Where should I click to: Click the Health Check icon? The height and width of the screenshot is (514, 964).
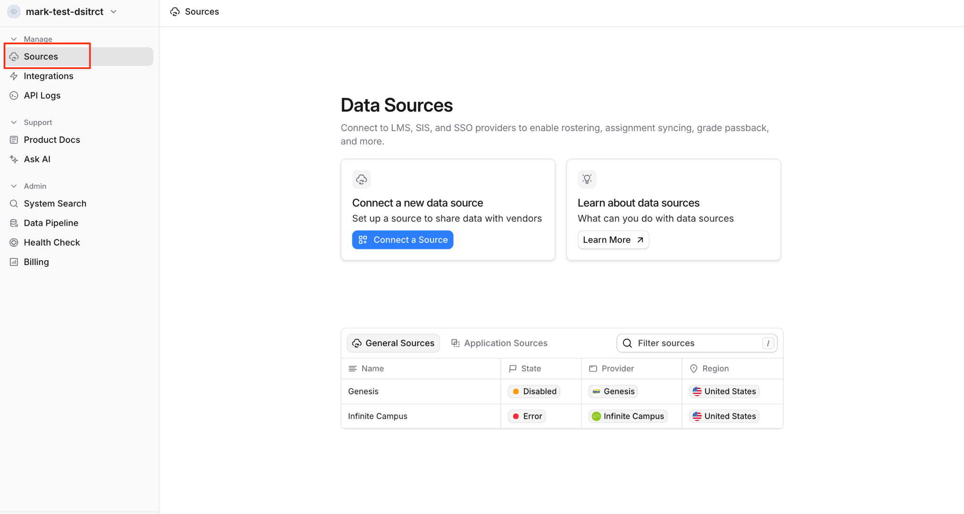pyautogui.click(x=14, y=242)
